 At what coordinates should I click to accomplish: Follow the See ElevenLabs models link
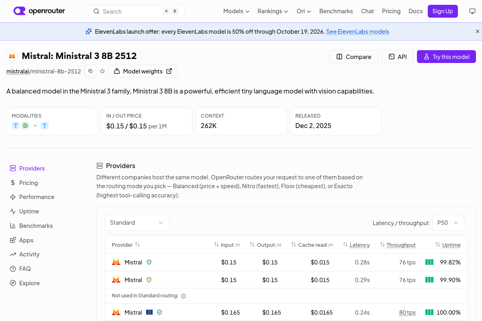click(357, 32)
